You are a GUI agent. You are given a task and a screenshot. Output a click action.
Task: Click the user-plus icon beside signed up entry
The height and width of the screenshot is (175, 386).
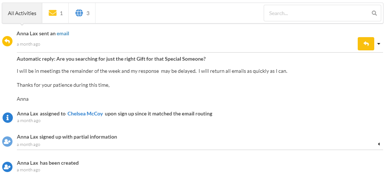[x=7, y=141]
